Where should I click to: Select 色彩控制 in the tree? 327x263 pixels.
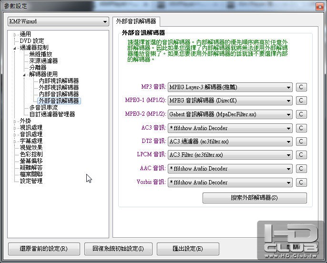(x=31, y=154)
